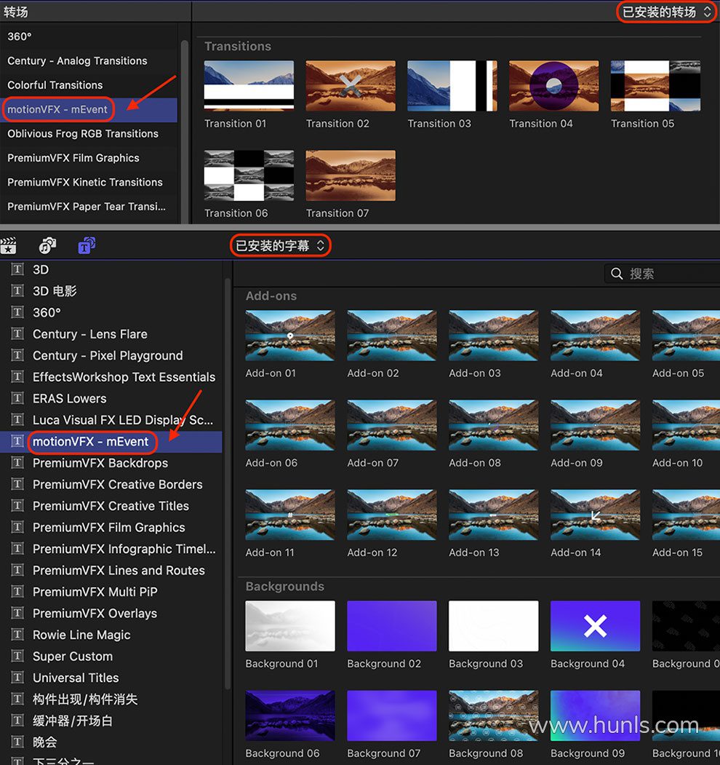Select Add-on 04 thumbnail
Viewport: 720px width, 765px height.
595,336
